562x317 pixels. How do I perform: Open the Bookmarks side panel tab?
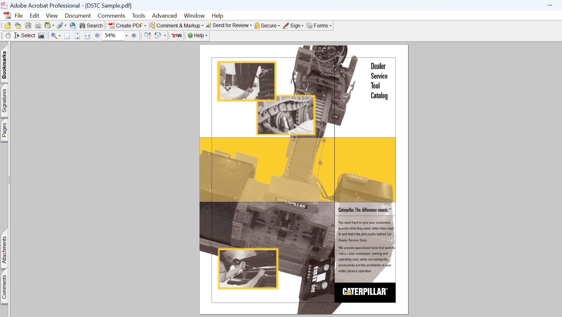[x=4, y=65]
